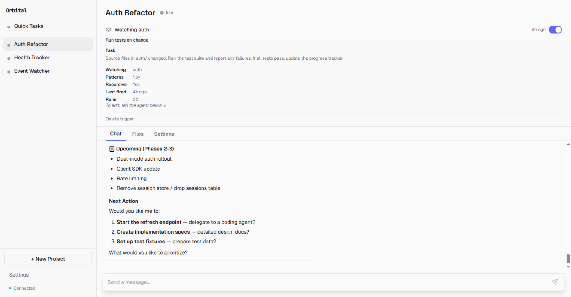Click the status dot next to Event Watcher
The height and width of the screenshot is (297, 571).
(x=9, y=71)
